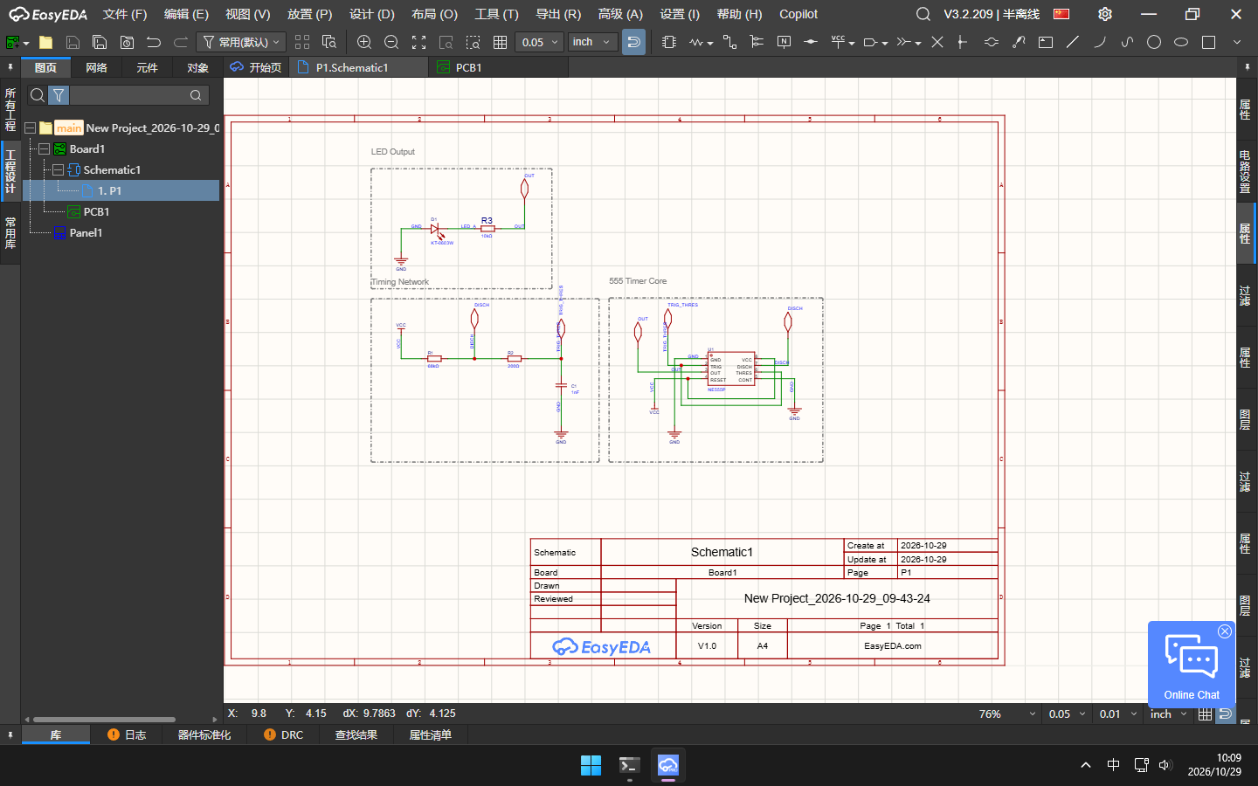Select the PCB1 item in the project tree
This screenshot has height=786, width=1258.
(x=96, y=212)
